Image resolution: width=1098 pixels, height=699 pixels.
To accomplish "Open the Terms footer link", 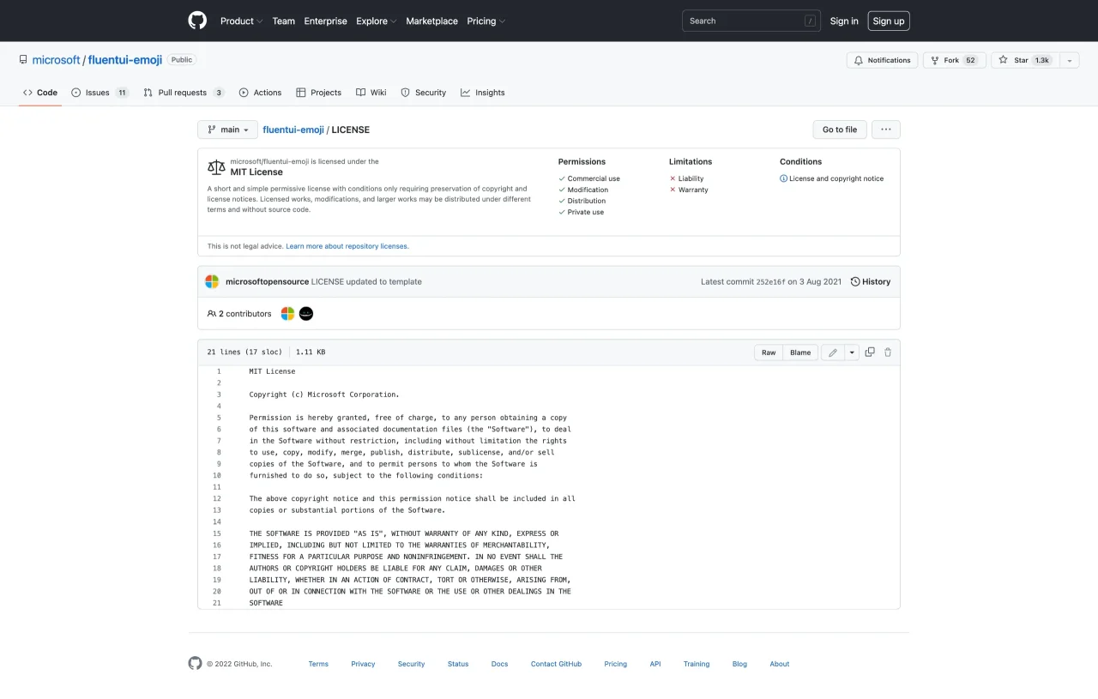I will (318, 664).
